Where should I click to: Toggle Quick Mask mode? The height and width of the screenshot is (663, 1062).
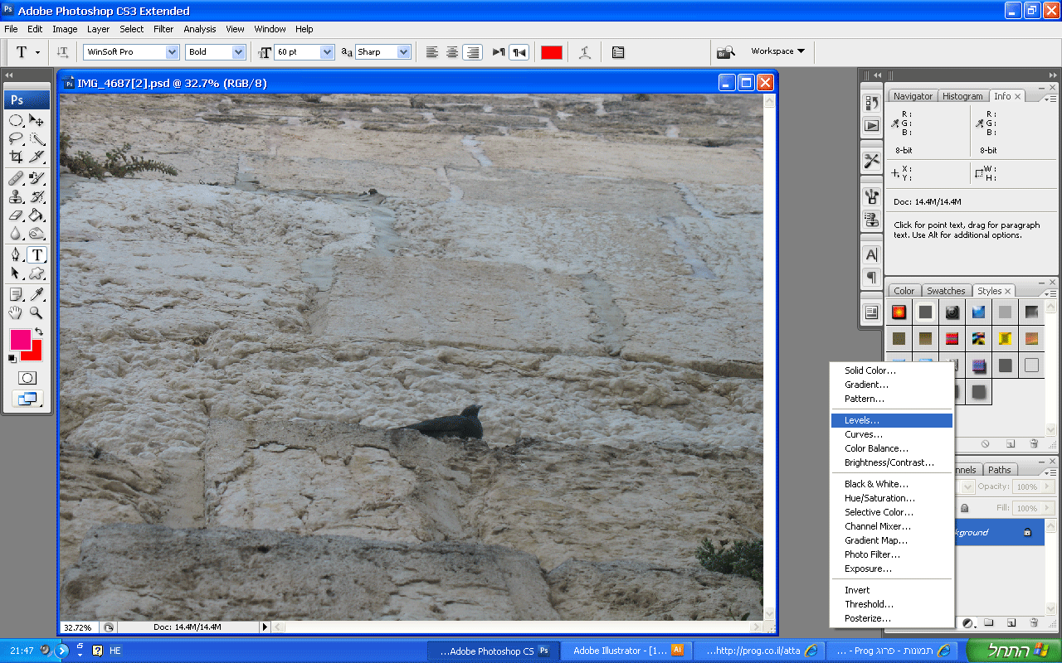pos(27,378)
